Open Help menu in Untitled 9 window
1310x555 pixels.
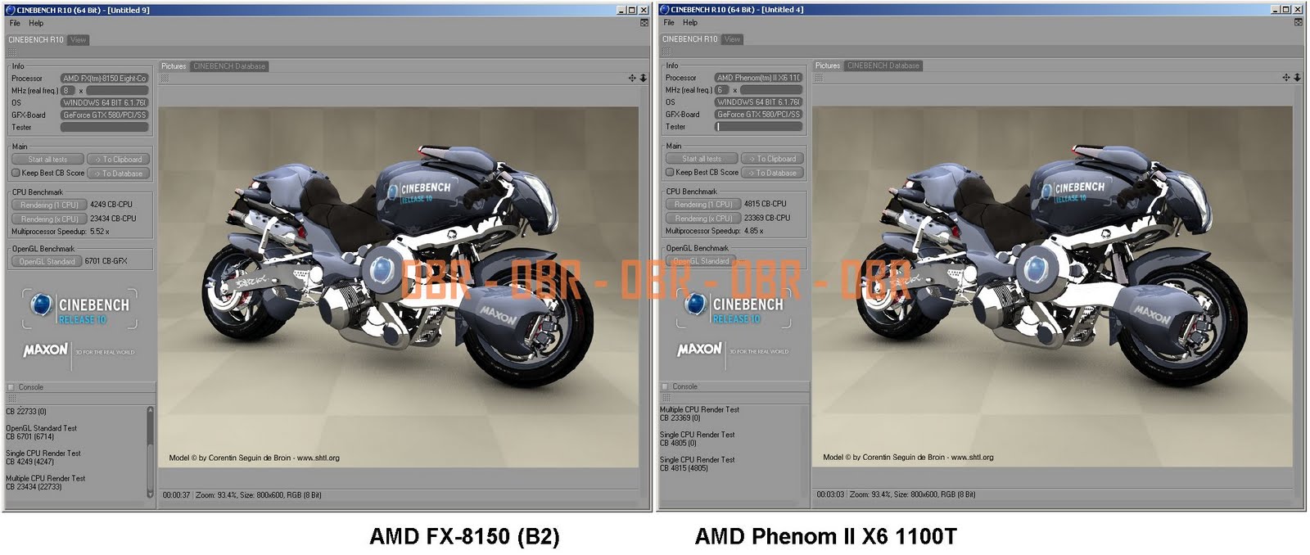pyautogui.click(x=36, y=23)
